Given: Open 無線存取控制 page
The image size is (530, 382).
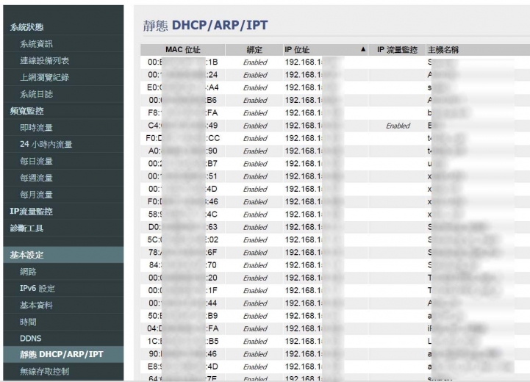Looking at the screenshot, I should click(x=44, y=372).
